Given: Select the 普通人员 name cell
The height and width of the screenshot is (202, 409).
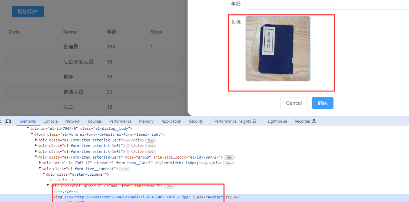Looking at the screenshot, I should (73, 92).
